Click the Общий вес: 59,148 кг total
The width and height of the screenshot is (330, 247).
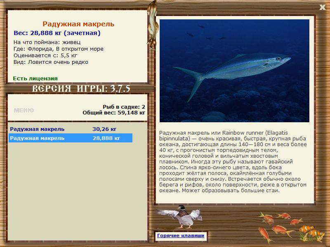click(x=114, y=113)
